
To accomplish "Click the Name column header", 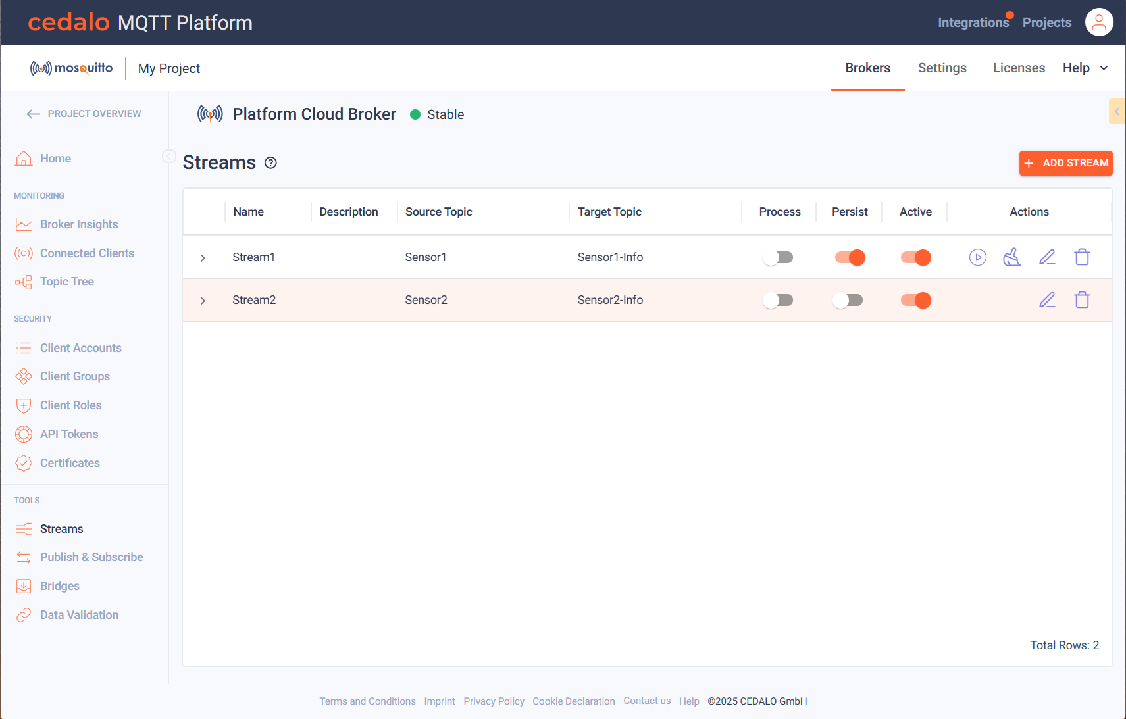I will click(x=248, y=212).
